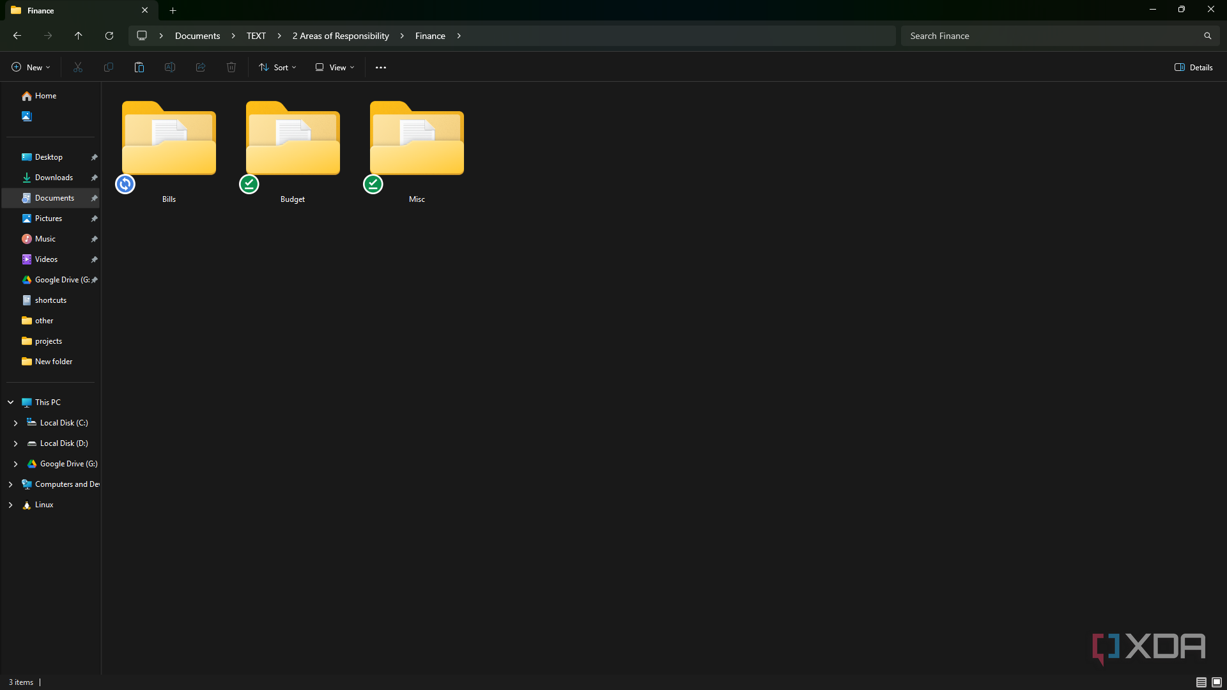Expand Google Drive (G:) tree node
This screenshot has width=1227, height=690.
16,464
